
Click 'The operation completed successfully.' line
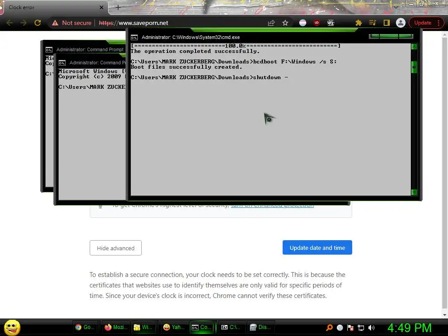point(195,51)
